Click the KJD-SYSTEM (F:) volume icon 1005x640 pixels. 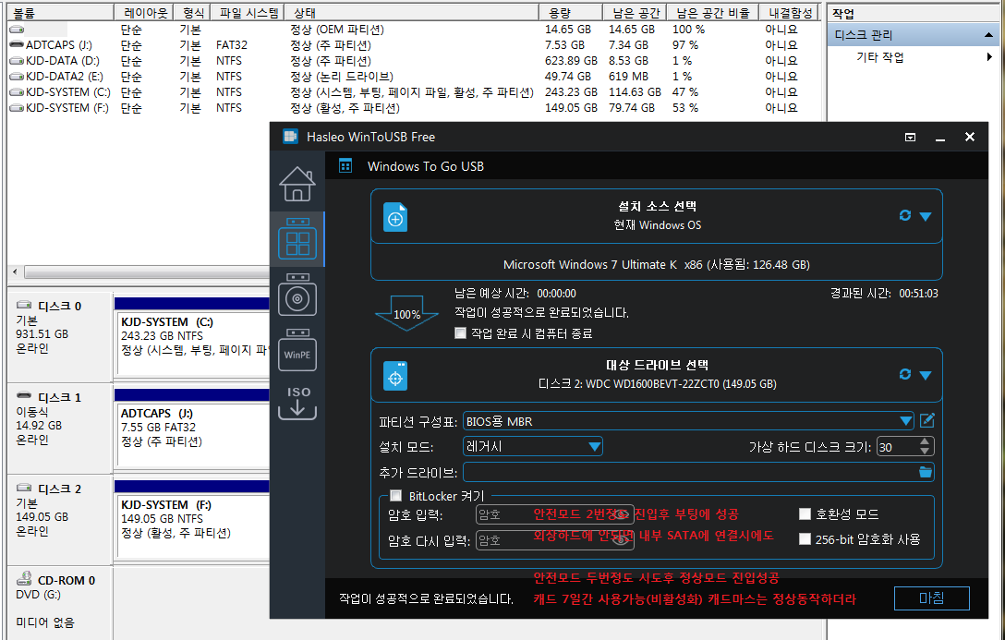[17, 108]
